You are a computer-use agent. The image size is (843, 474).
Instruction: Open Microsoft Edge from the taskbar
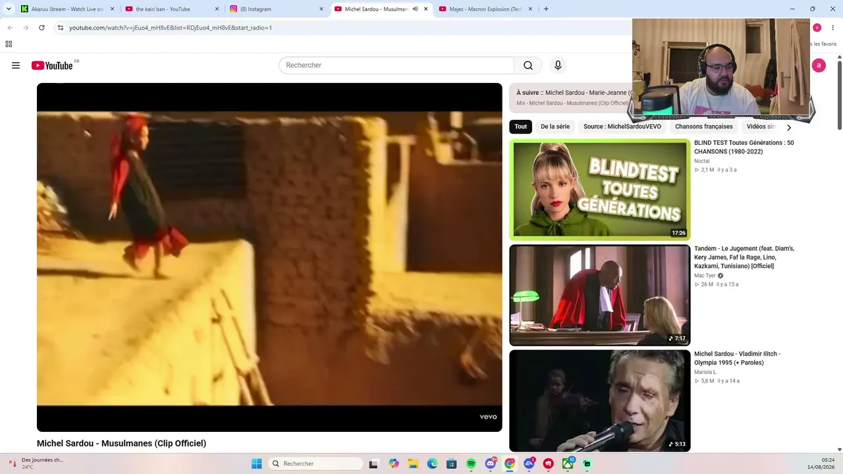point(432,463)
